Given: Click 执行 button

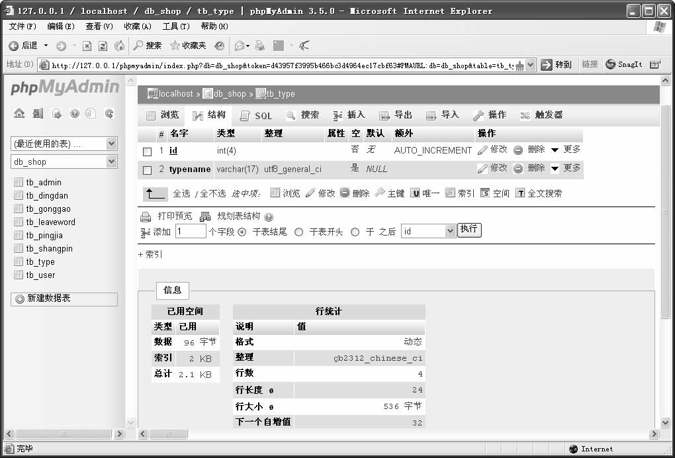Looking at the screenshot, I should tap(469, 230).
